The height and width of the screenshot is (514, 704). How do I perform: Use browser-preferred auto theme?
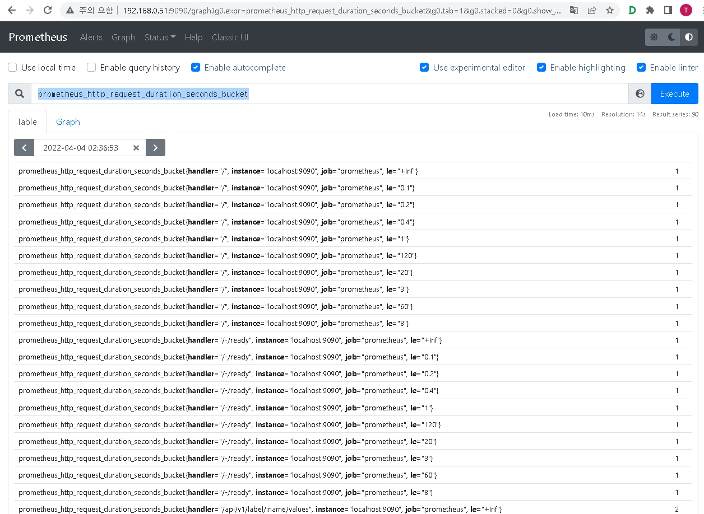tap(689, 38)
